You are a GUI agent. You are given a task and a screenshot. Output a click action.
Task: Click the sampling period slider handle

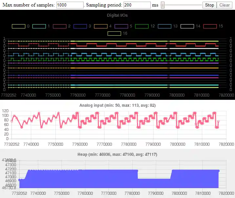pyautogui.click(x=163, y=5)
